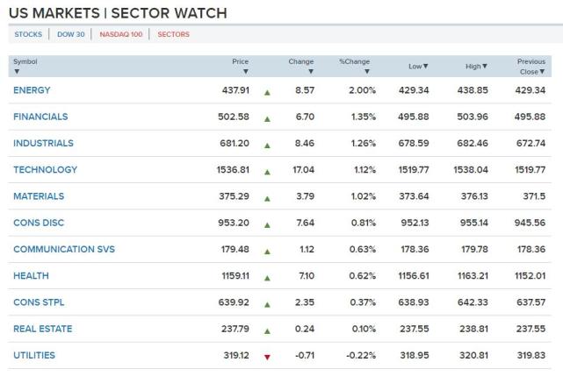
Task: Open the INDUSTRIALS sector link
Action: coord(43,144)
